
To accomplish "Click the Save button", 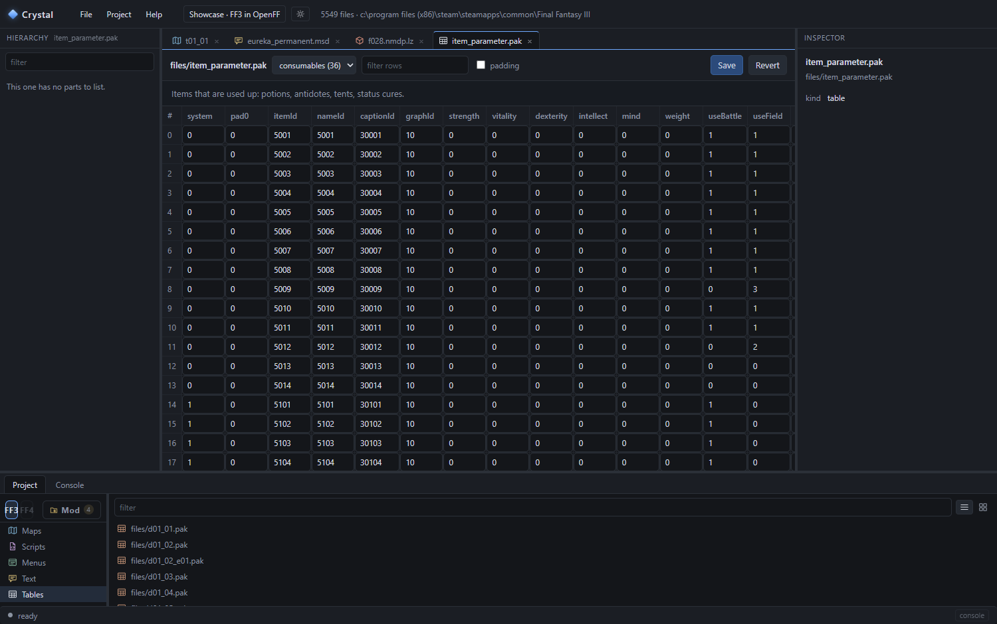I will [x=726, y=65].
